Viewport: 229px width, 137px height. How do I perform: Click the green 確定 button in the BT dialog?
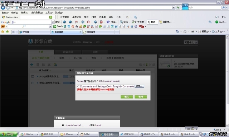point(127,97)
